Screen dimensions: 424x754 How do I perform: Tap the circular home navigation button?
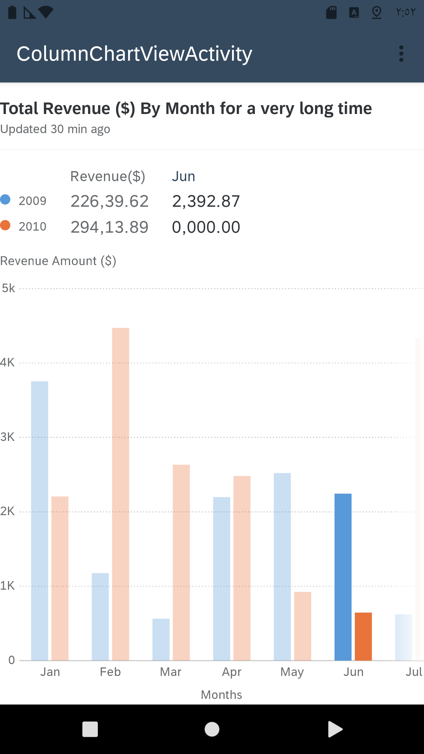[212, 729]
